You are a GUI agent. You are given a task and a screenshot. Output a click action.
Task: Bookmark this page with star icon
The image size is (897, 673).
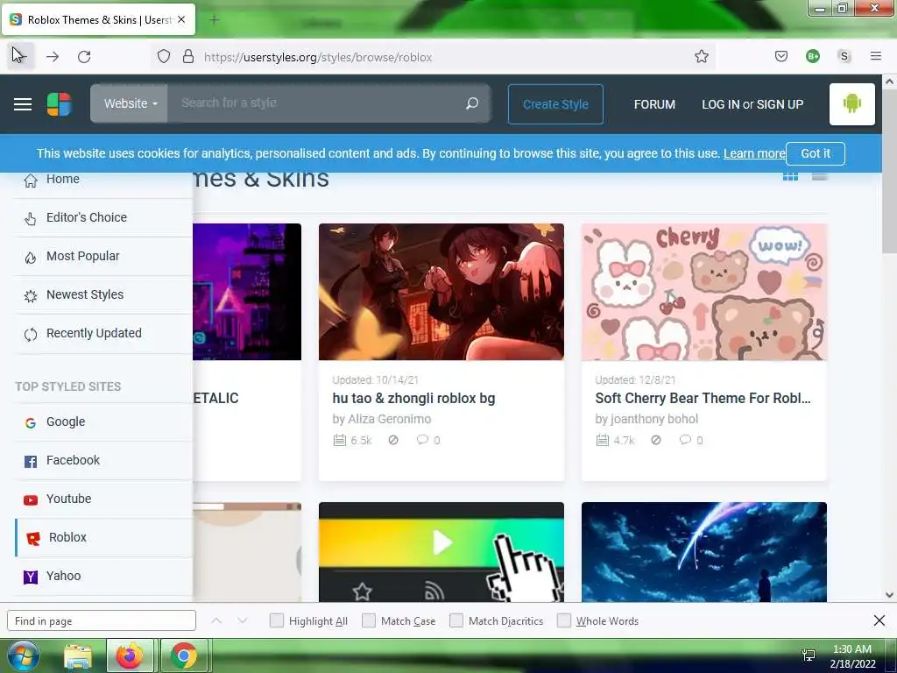702,57
